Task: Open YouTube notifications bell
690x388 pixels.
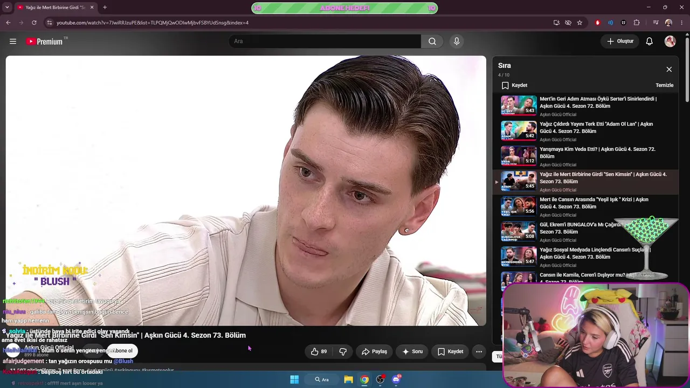Action: pyautogui.click(x=650, y=41)
